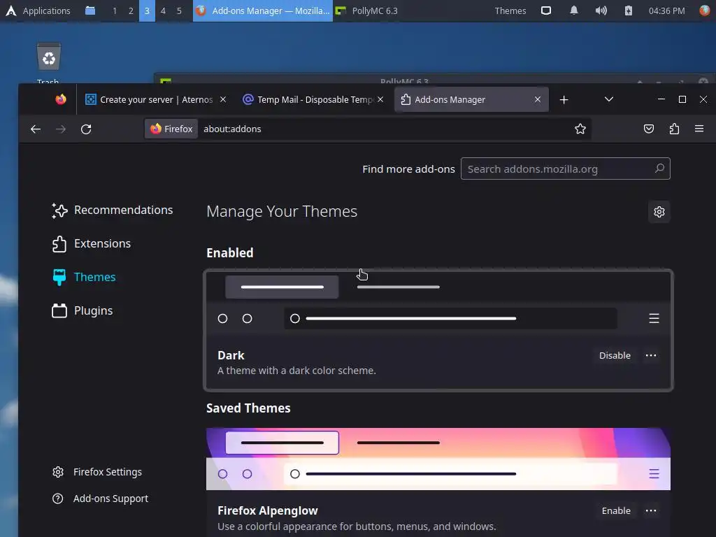This screenshot has width=716, height=537.
Task: Click the Firefox View icon in the tab bar
Action: coord(60,99)
